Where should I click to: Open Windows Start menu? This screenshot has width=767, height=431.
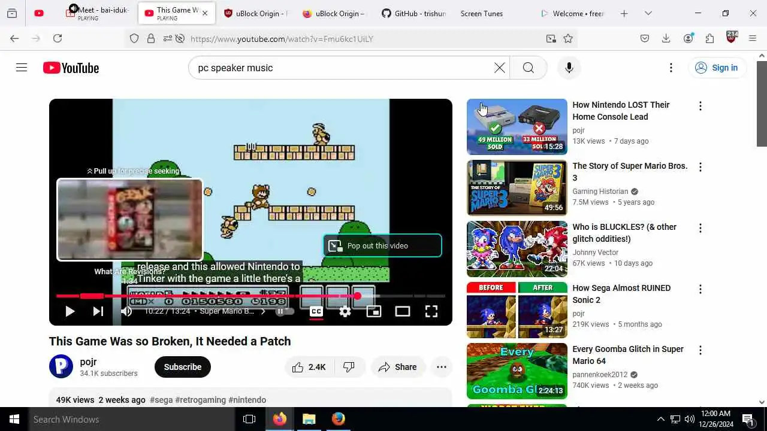[x=14, y=419]
